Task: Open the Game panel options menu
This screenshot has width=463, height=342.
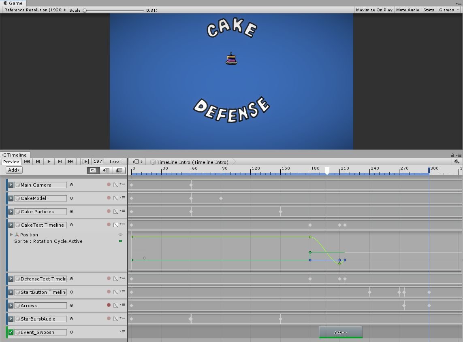Action: pos(459,3)
